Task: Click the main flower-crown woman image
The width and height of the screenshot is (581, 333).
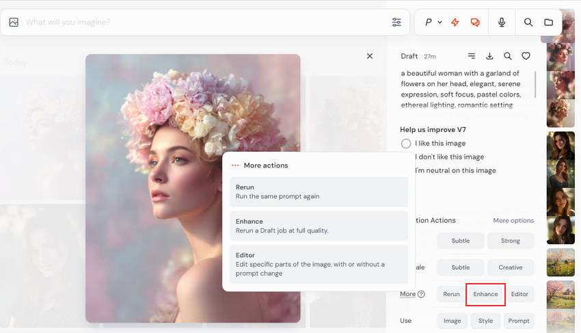Action: [193, 188]
